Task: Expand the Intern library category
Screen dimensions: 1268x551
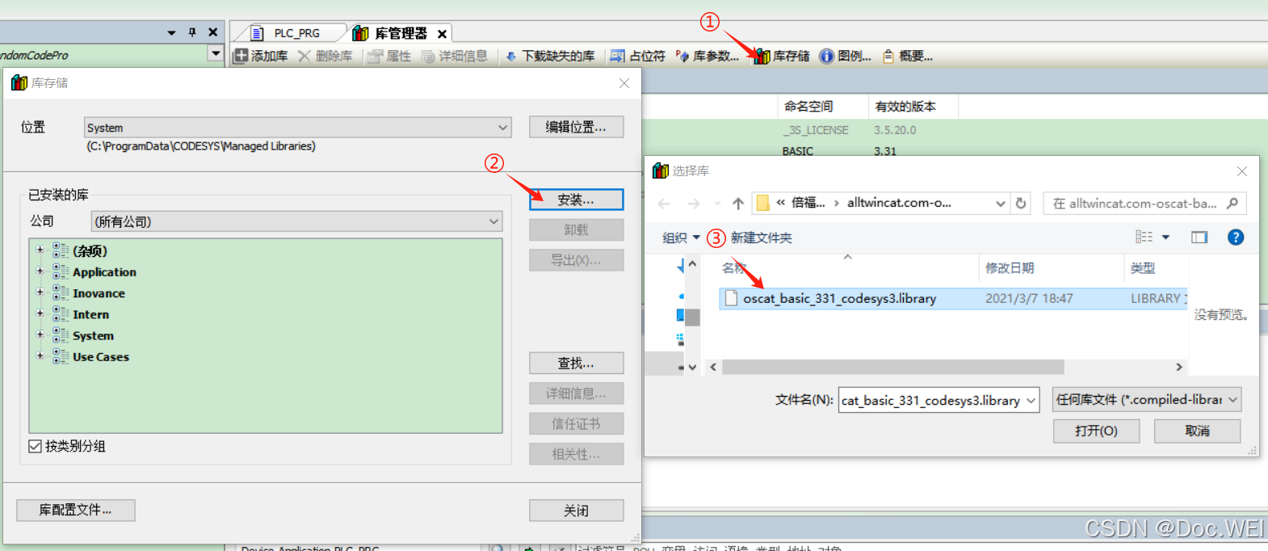Action: click(40, 313)
